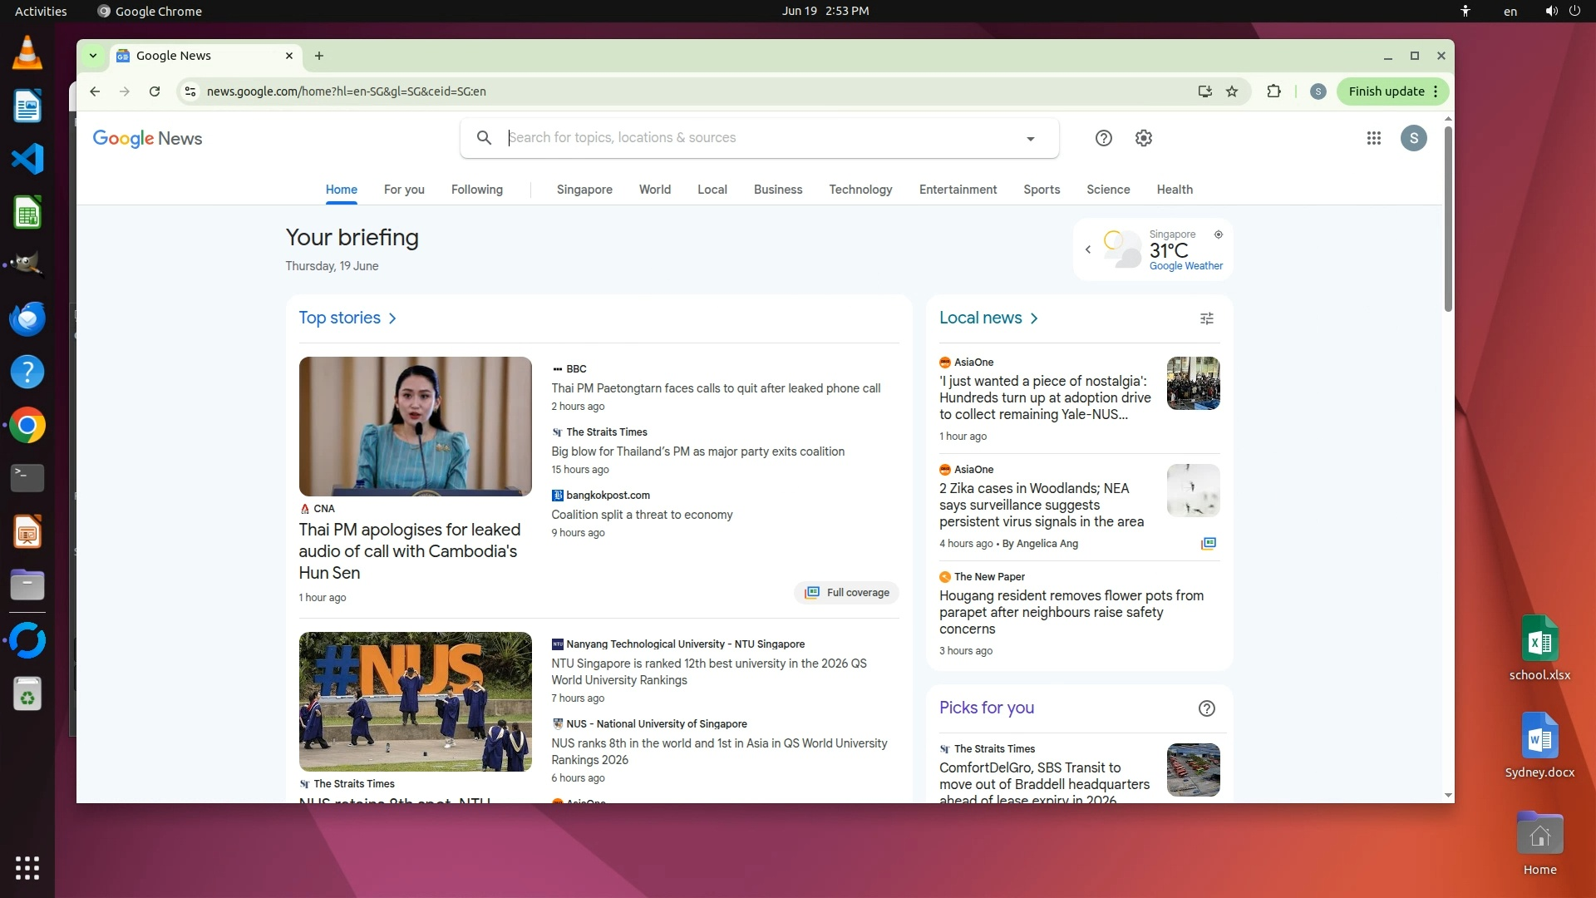Expand Top stories section chevron
The height and width of the screenshot is (898, 1596).
pyautogui.click(x=392, y=318)
